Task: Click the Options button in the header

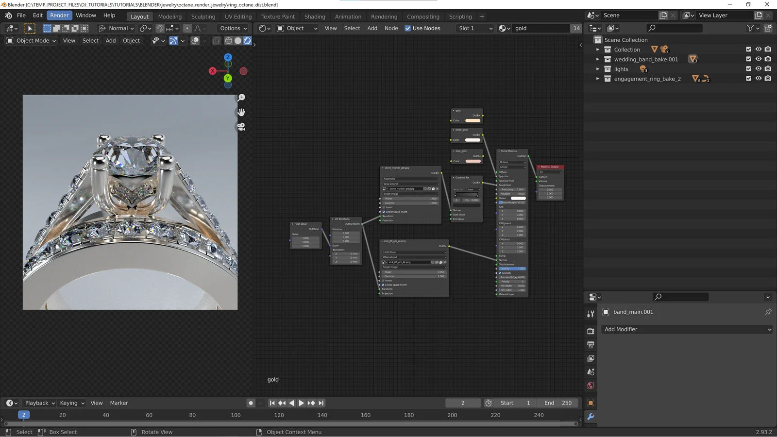Action: tap(233, 28)
